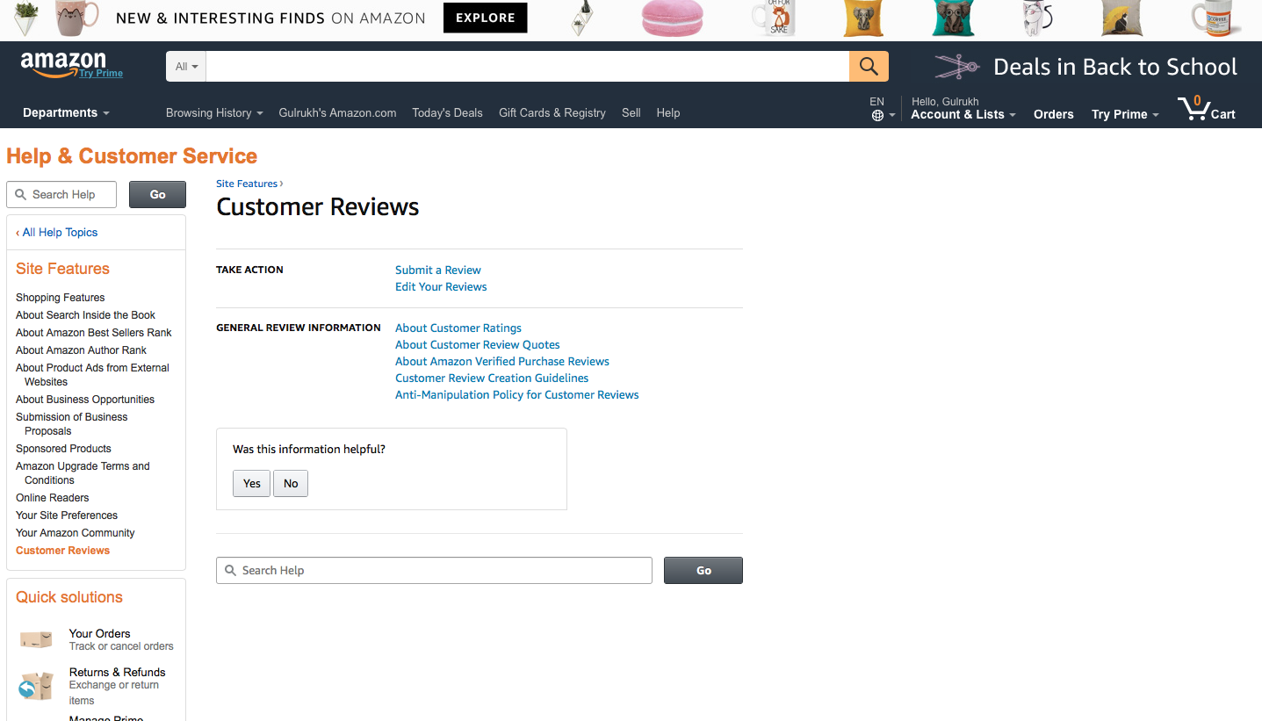
Task: Click Try Prime under Amazon logo
Action: pos(101,74)
